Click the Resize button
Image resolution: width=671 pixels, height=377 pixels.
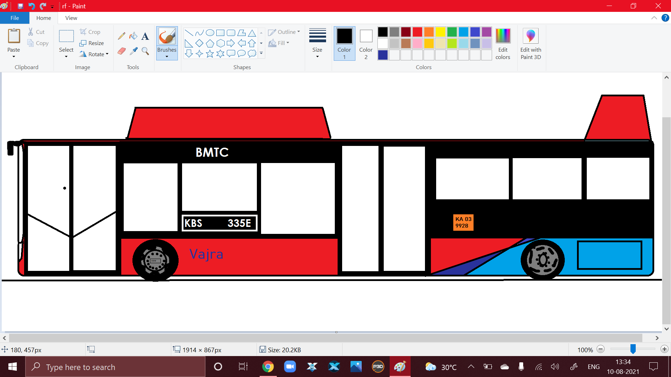tap(92, 43)
